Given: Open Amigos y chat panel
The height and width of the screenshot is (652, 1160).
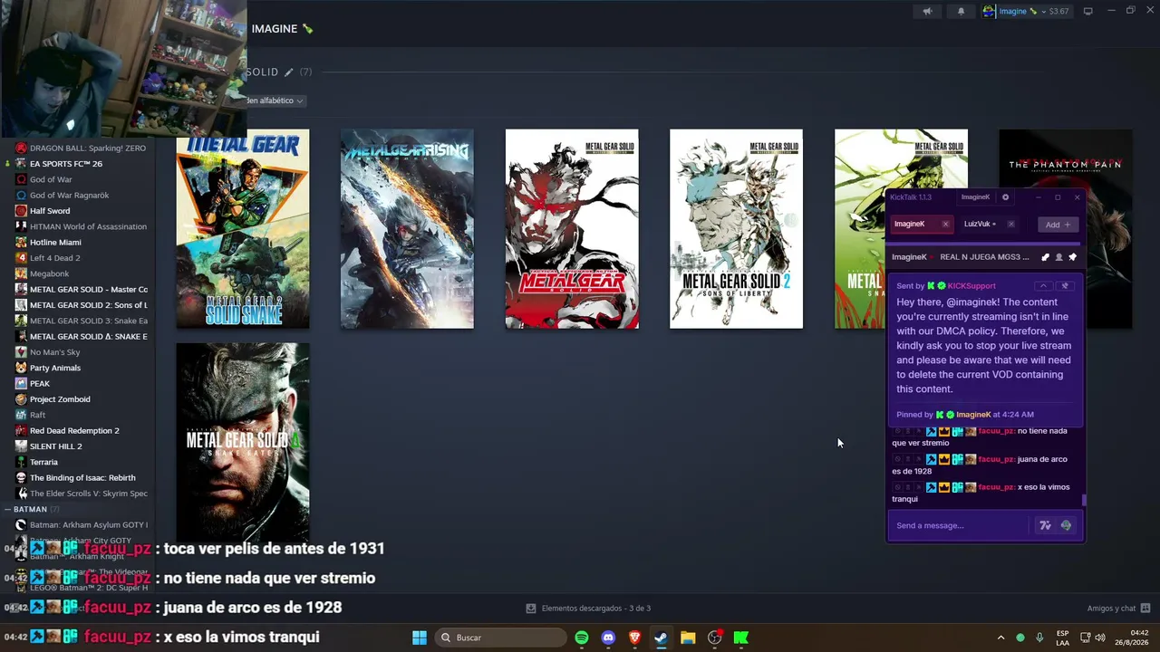Looking at the screenshot, I should point(1118,609).
